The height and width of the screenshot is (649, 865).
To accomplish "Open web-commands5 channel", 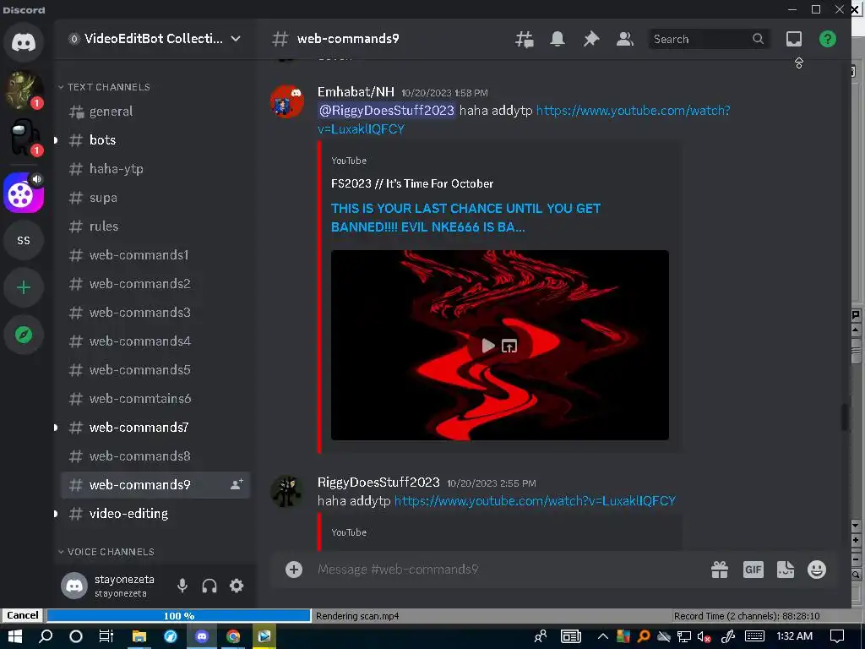I will tap(155, 370).
